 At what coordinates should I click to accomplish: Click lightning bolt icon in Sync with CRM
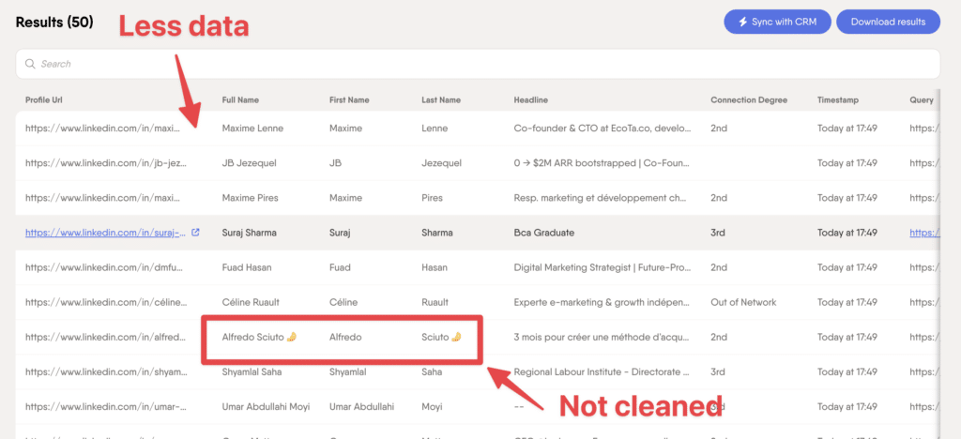742,22
